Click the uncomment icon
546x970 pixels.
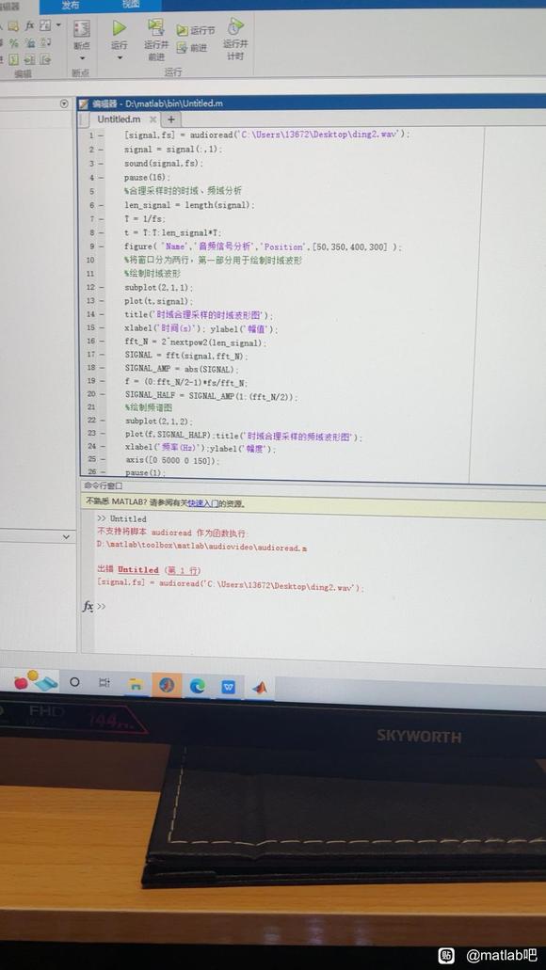click(x=29, y=42)
